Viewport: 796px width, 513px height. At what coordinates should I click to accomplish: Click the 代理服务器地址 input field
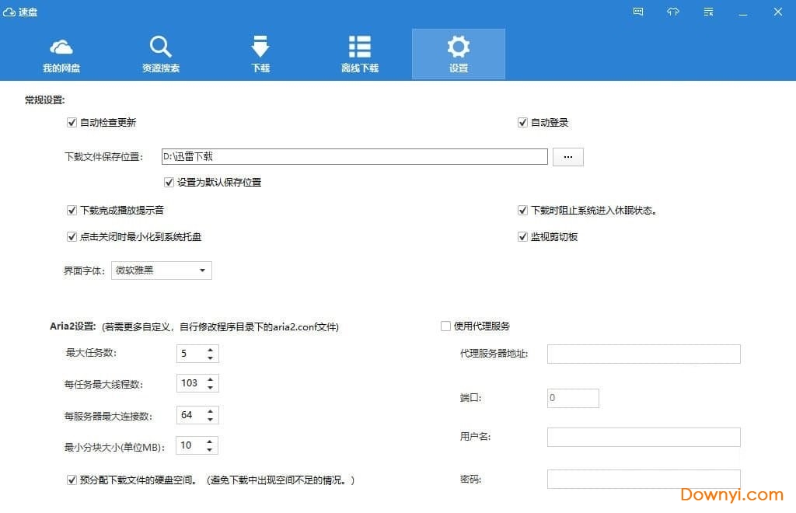click(x=643, y=354)
